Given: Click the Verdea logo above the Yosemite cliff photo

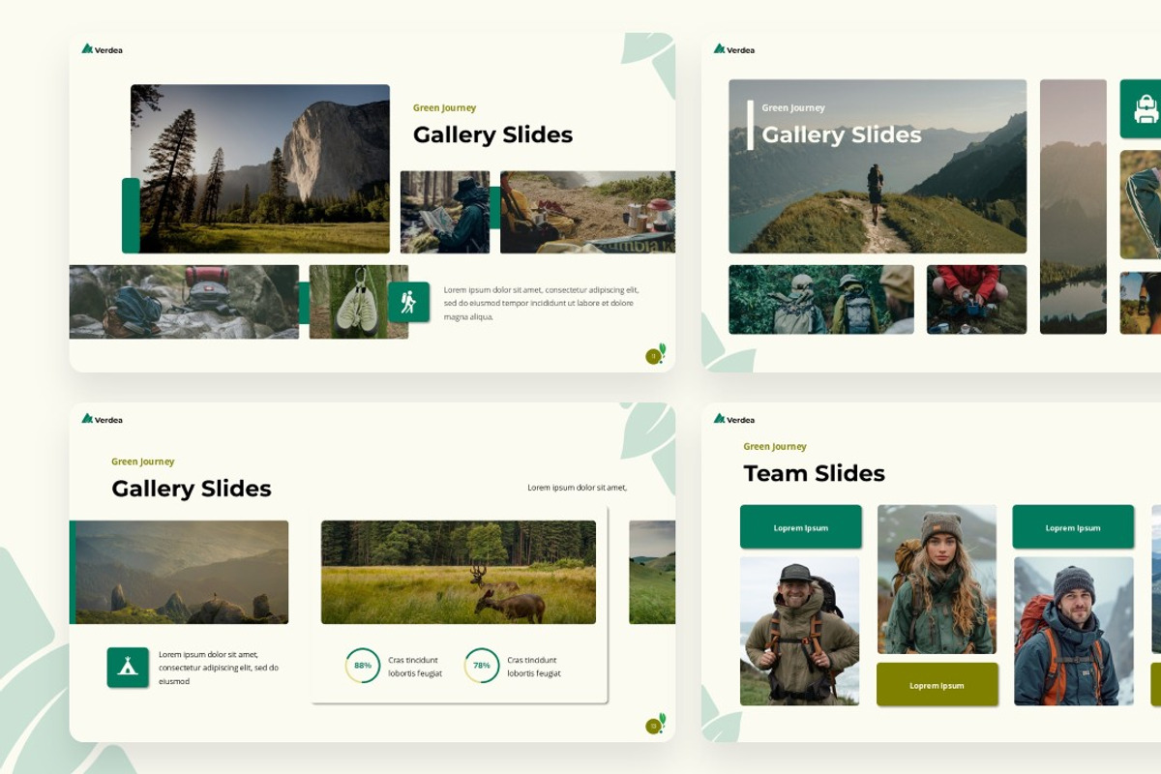Looking at the screenshot, I should coord(103,49).
